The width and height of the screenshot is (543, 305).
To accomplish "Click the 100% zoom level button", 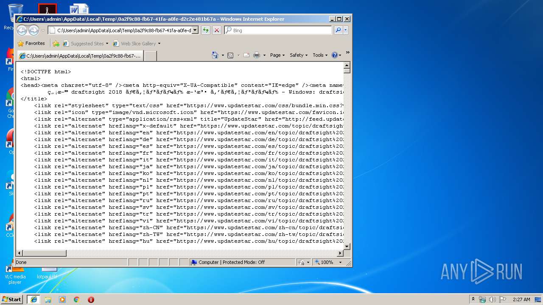I will pos(324,262).
